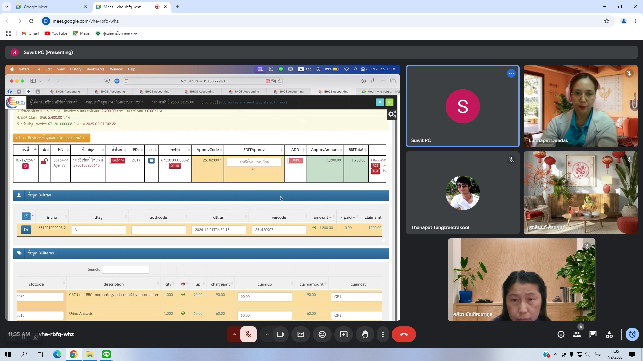Open meeting details info icon
This screenshot has height=361, width=643.
(561, 334)
